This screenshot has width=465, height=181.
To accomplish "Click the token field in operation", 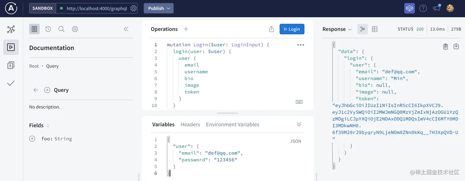I will tap(192, 92).
